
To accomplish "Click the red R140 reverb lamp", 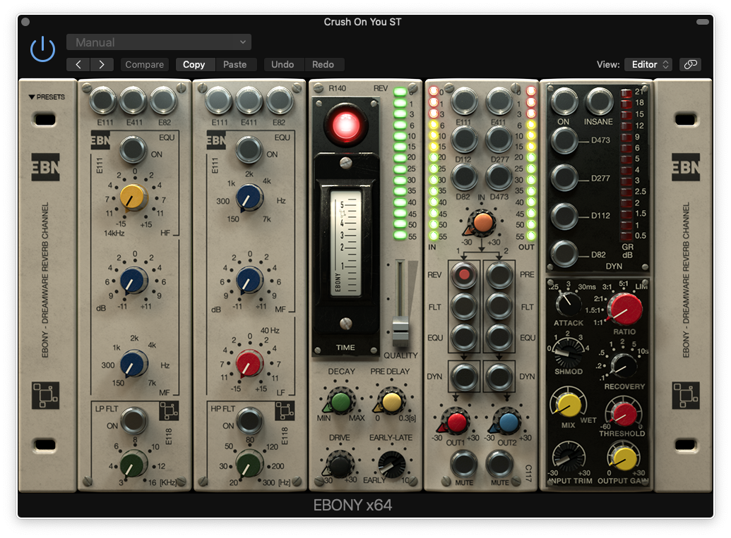I will click(x=346, y=126).
